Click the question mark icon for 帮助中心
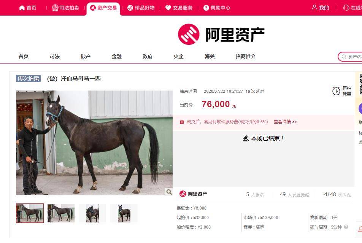This screenshot has height=243, width=362. tap(206, 8)
